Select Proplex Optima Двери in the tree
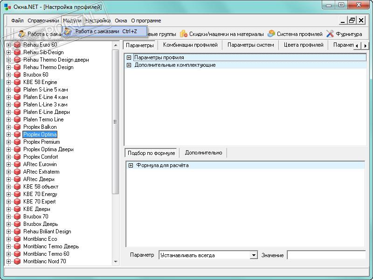This screenshot has width=373, height=280. click(x=48, y=149)
